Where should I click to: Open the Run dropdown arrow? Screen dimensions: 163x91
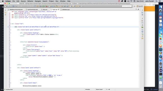coord(45,6)
